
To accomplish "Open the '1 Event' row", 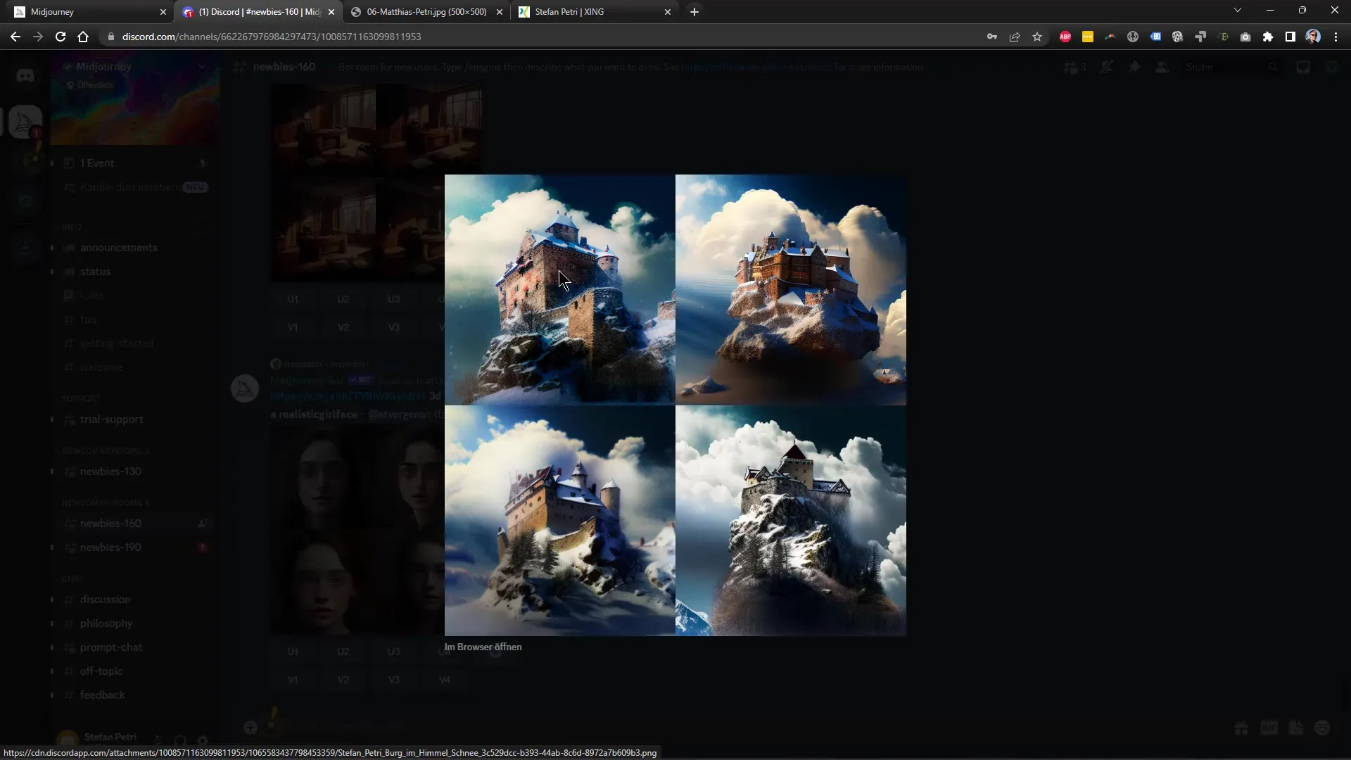I will 134,163.
